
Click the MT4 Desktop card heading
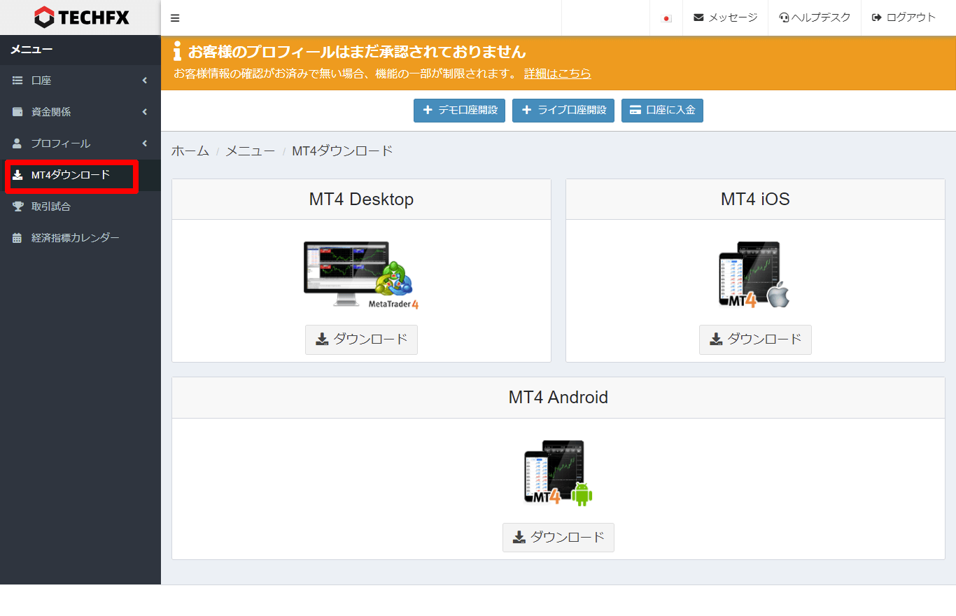(361, 199)
